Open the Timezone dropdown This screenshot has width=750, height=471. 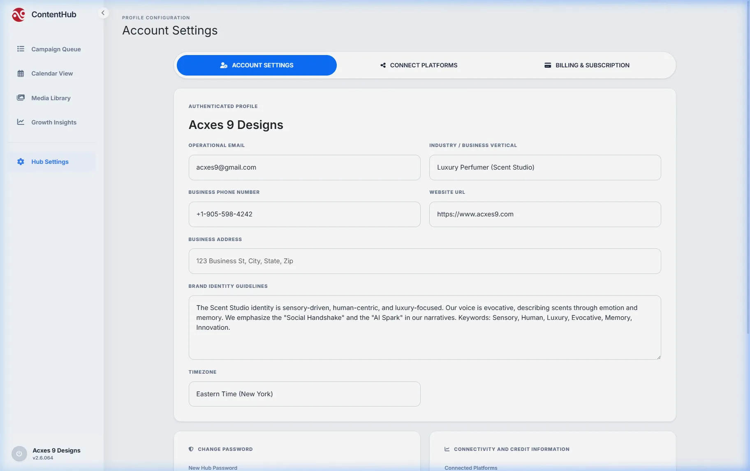pyautogui.click(x=304, y=394)
